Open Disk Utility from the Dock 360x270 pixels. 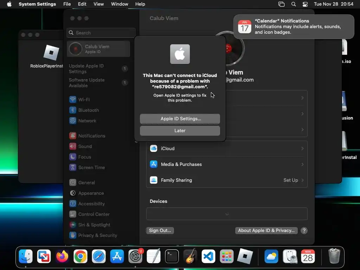click(290, 256)
